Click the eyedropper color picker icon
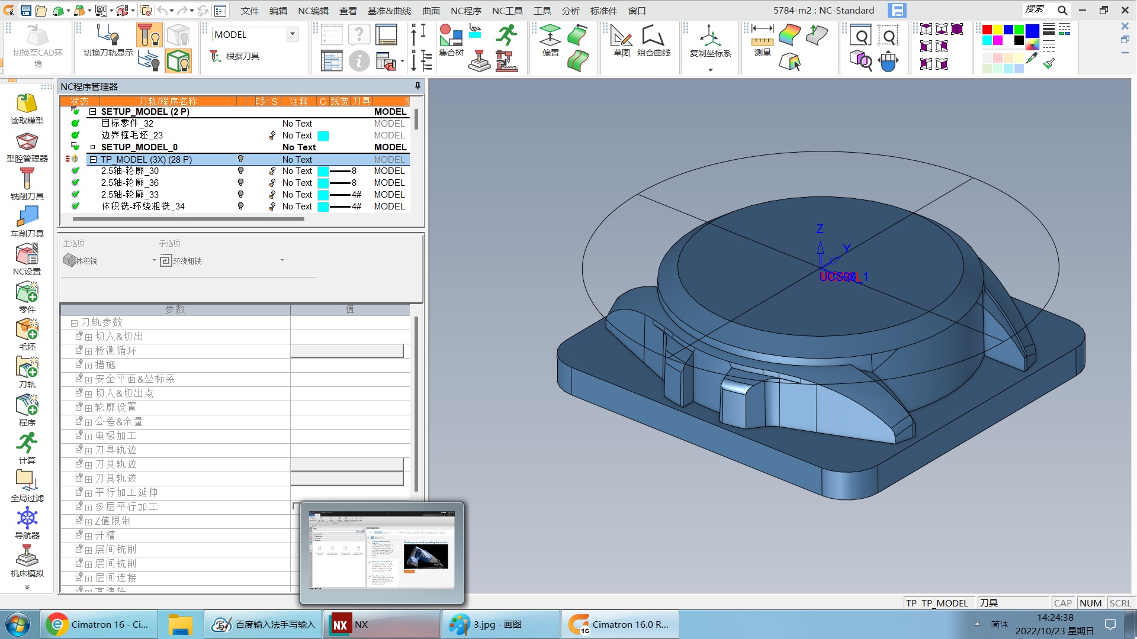This screenshot has height=639, width=1137. (1032, 58)
